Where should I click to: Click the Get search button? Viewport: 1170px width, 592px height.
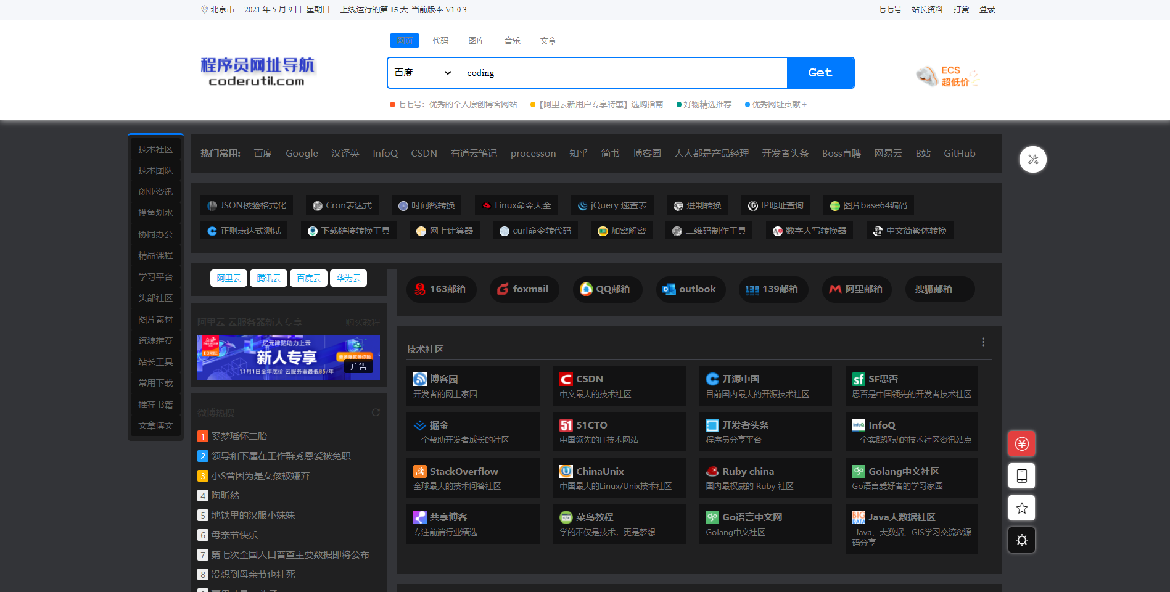[x=820, y=72]
